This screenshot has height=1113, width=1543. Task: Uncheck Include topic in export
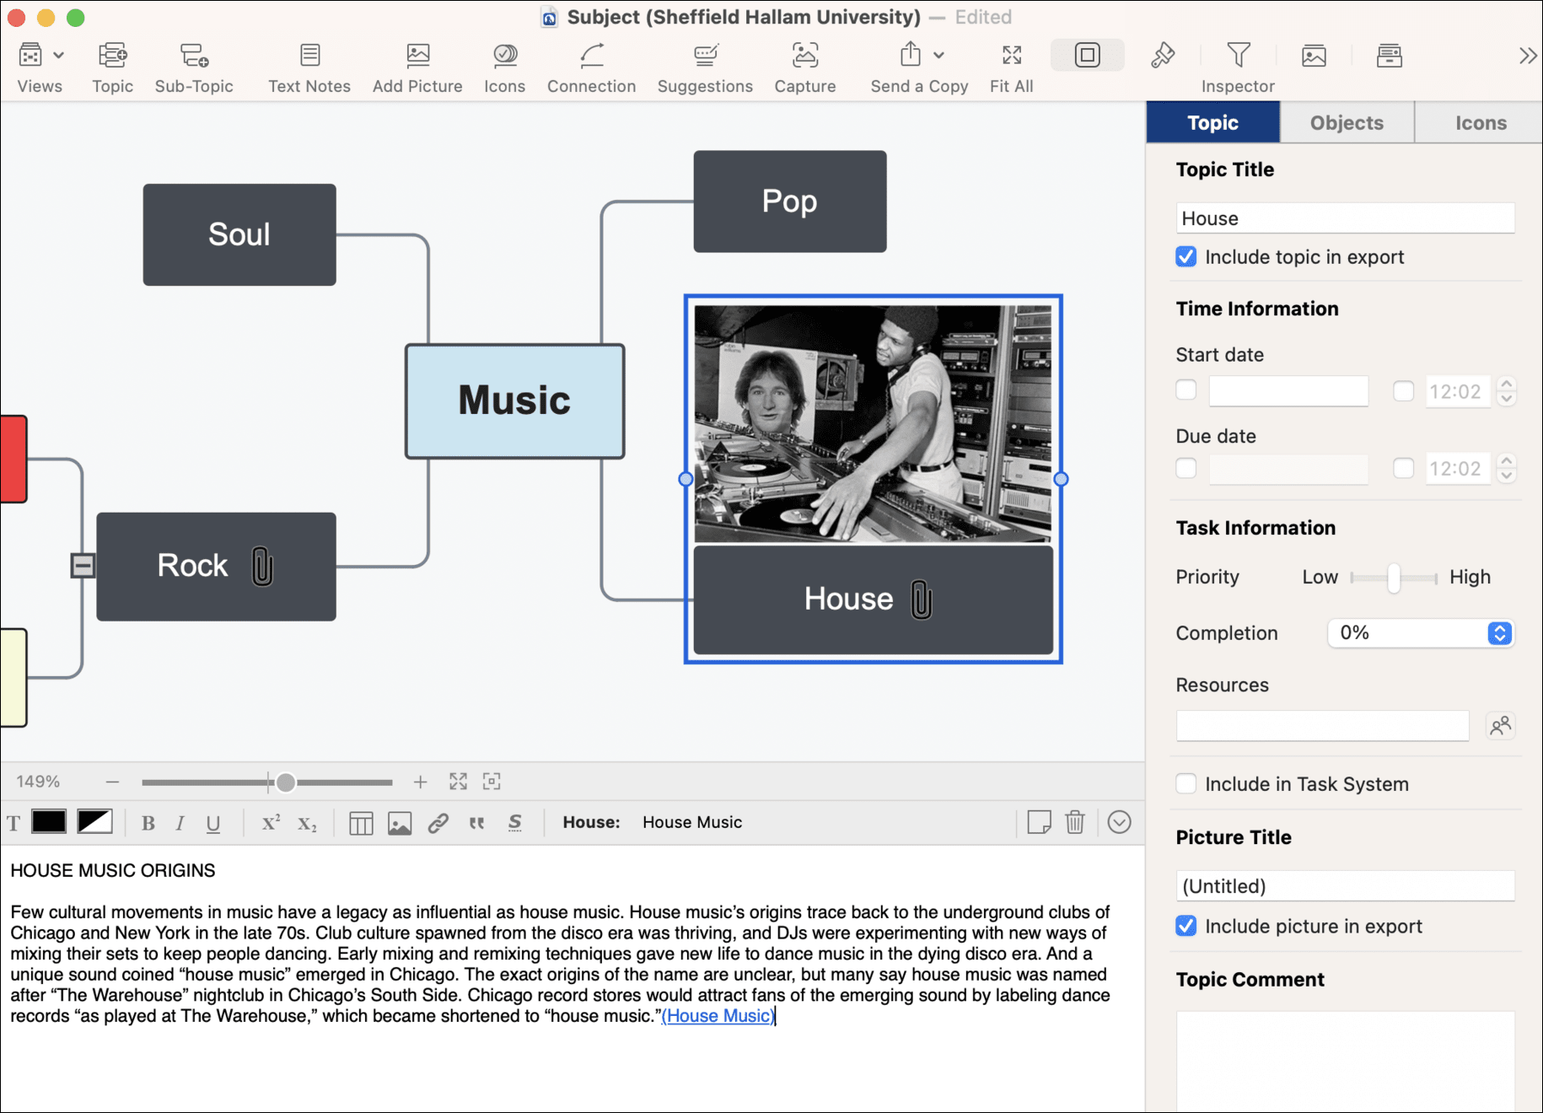[x=1185, y=257]
